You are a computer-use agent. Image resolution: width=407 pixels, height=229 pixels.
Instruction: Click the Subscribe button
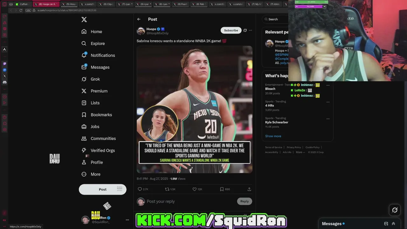tap(231, 30)
